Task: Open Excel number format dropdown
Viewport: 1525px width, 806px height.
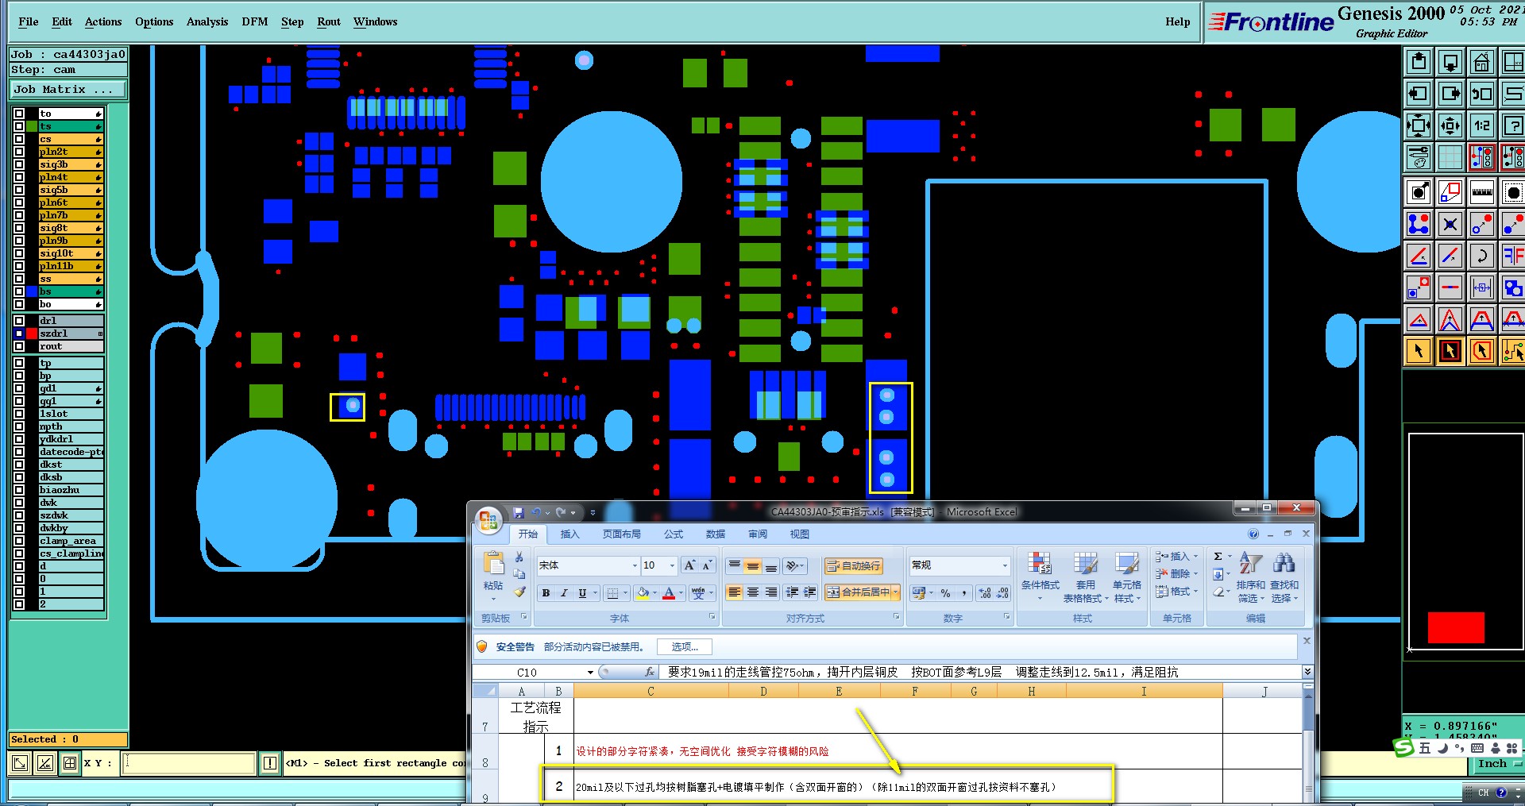Action: pos(1005,565)
